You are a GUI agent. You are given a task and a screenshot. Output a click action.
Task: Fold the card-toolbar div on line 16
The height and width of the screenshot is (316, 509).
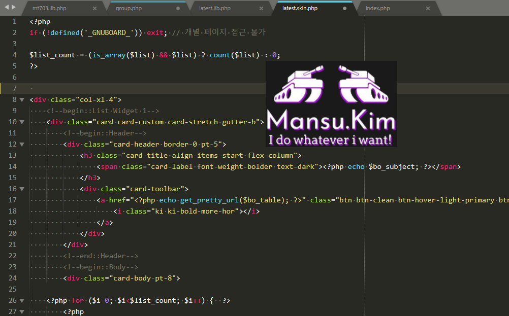click(x=22, y=189)
